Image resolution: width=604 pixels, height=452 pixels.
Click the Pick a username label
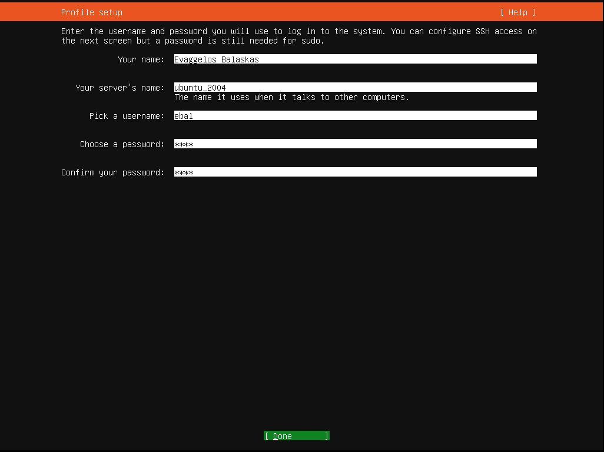[x=127, y=115]
